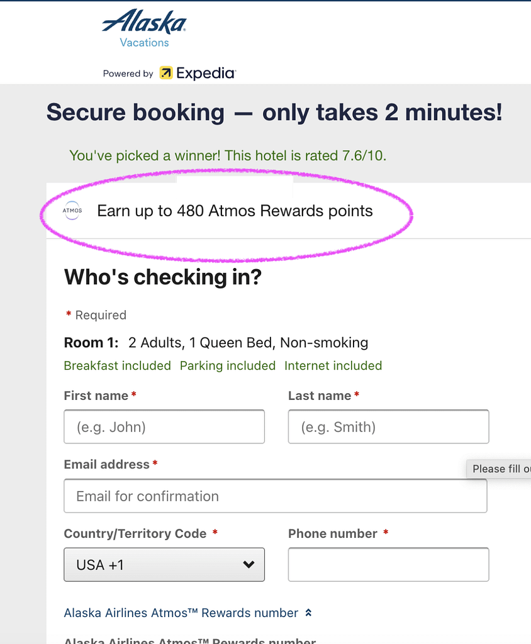Viewport: 531px width, 644px height.
Task: Open the Country/Territory Code dropdown
Action: (x=164, y=564)
